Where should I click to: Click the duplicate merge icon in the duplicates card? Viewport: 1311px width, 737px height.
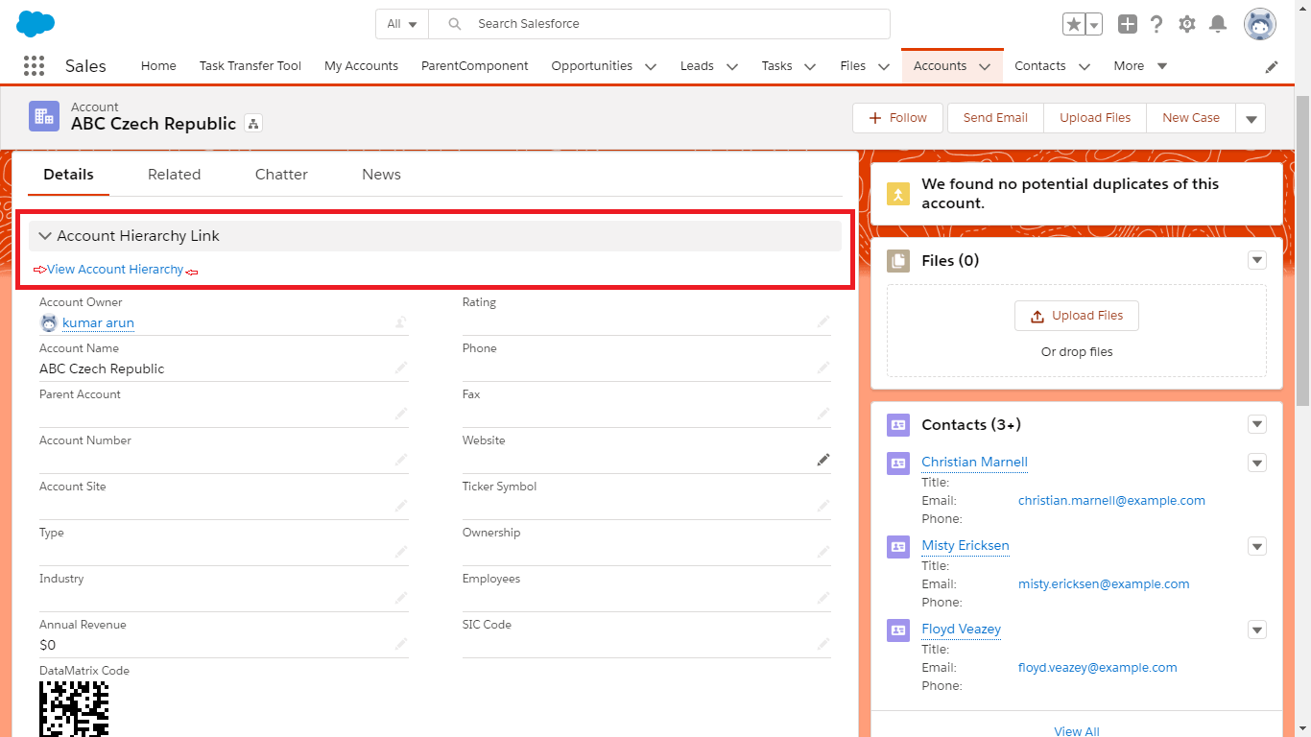(898, 194)
